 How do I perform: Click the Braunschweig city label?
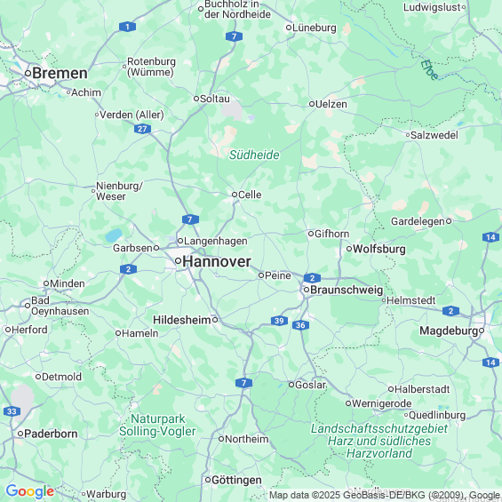pyautogui.click(x=347, y=290)
